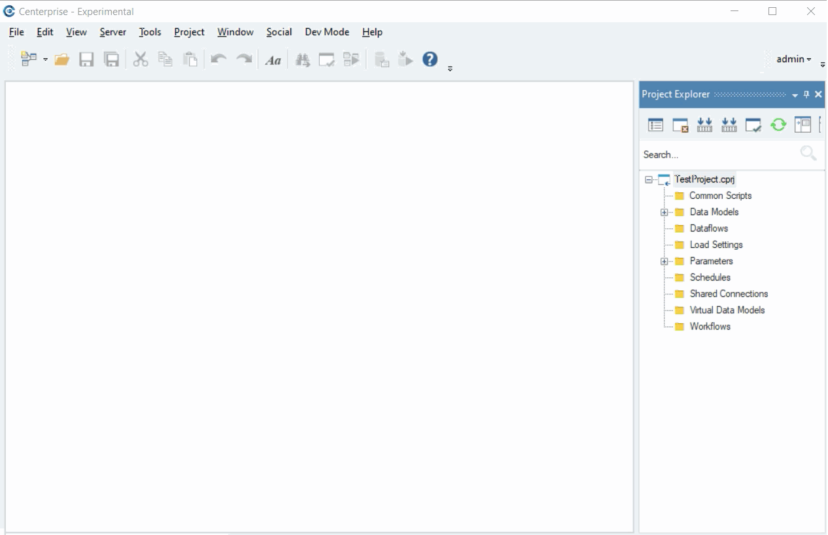The image size is (828, 535).
Task: Select the Parameters folder
Action: pos(711,261)
